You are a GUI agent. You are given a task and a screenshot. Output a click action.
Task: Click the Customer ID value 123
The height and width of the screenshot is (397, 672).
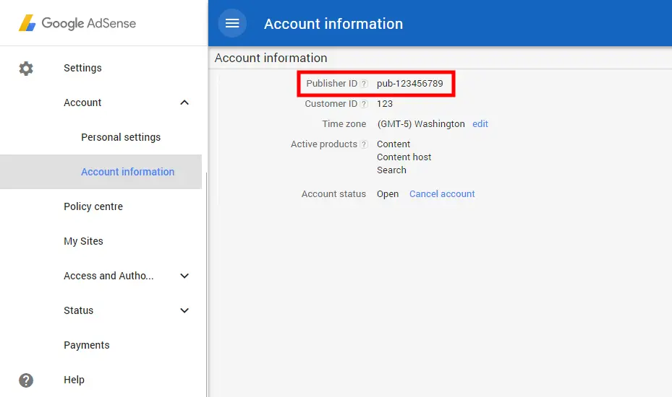[384, 104]
